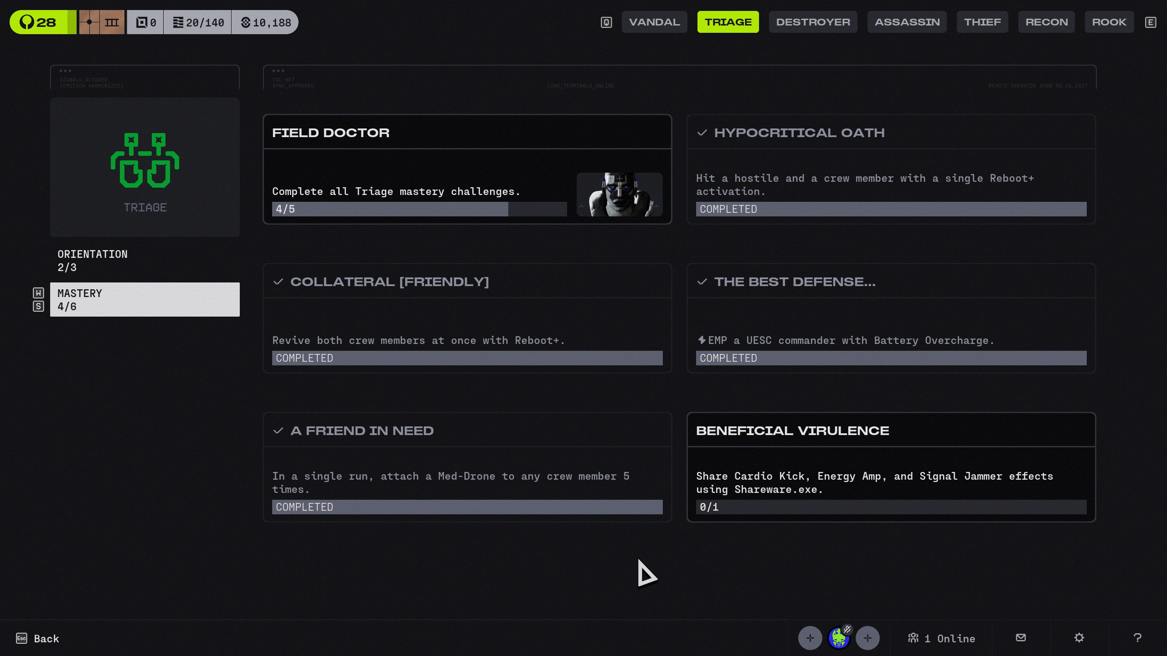Viewport: 1167px width, 656px height.
Task: Switch to the Destroyer tab
Action: pos(813,22)
